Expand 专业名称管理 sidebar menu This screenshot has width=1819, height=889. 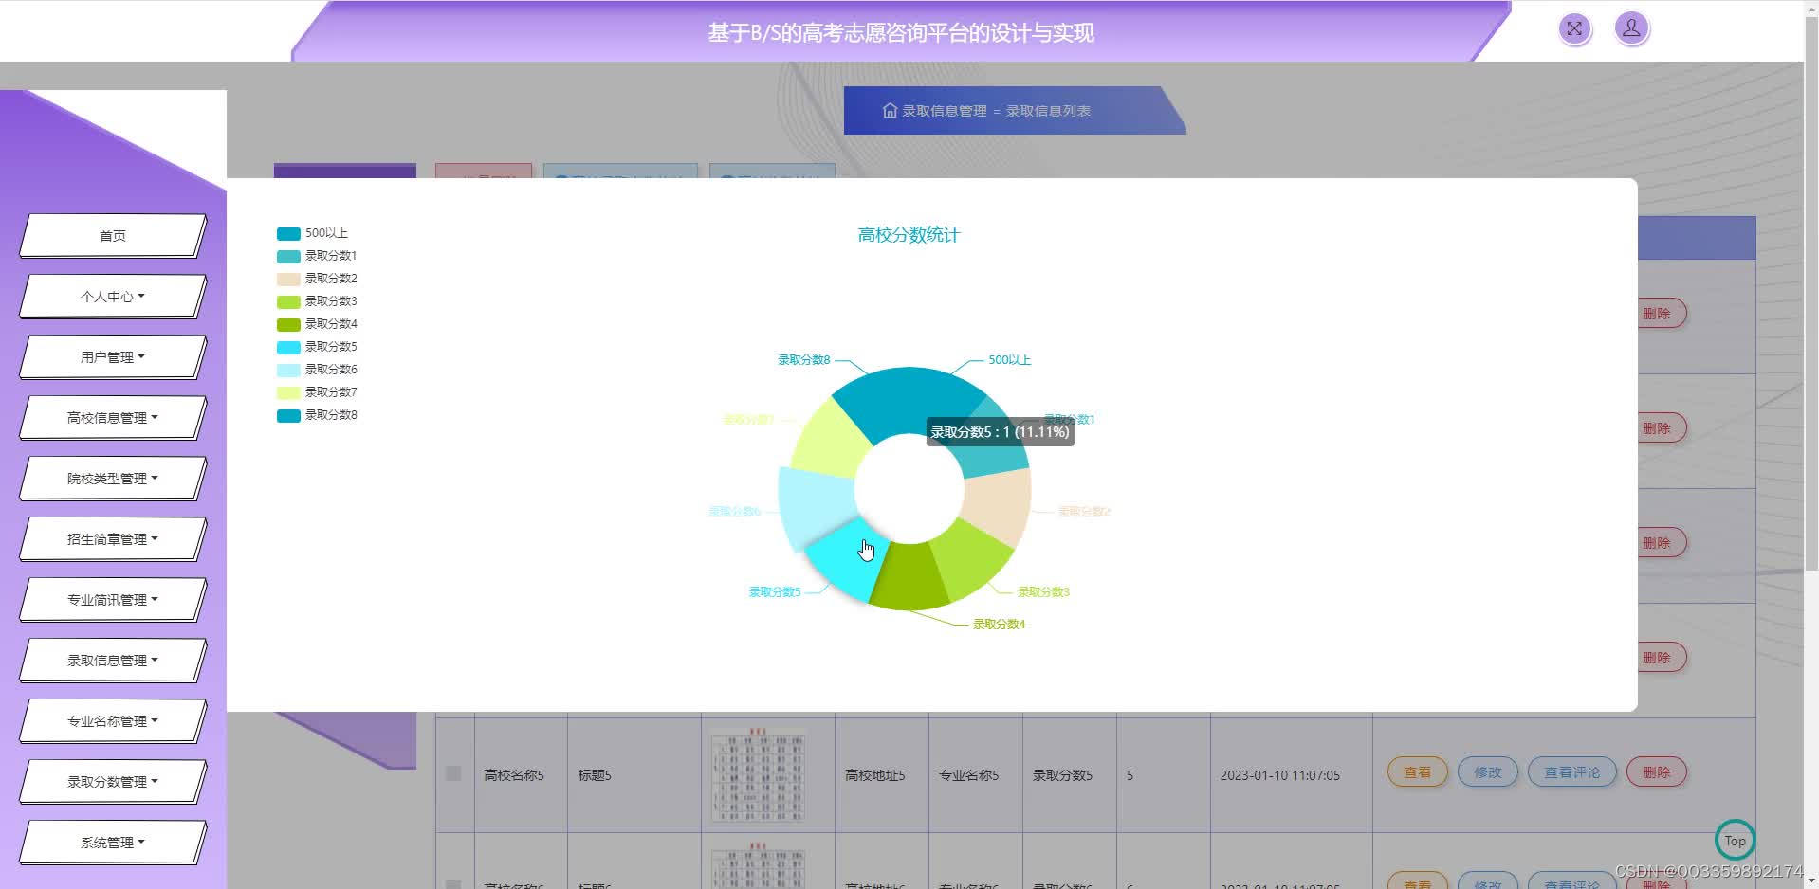113,721
